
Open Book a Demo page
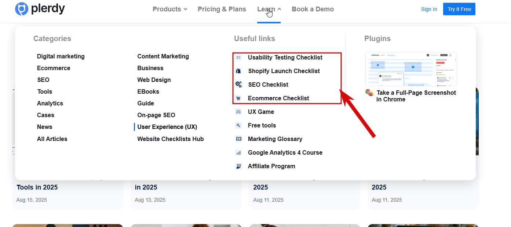click(313, 9)
